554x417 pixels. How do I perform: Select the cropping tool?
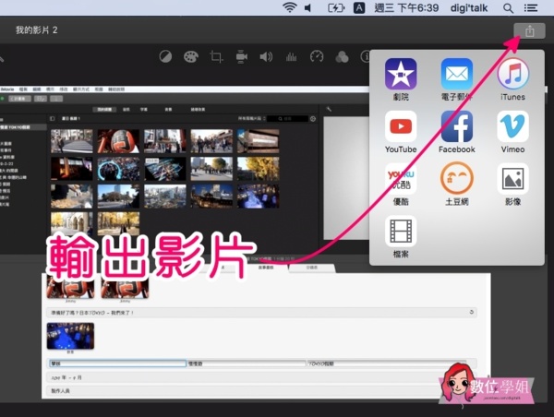pyautogui.click(x=216, y=57)
